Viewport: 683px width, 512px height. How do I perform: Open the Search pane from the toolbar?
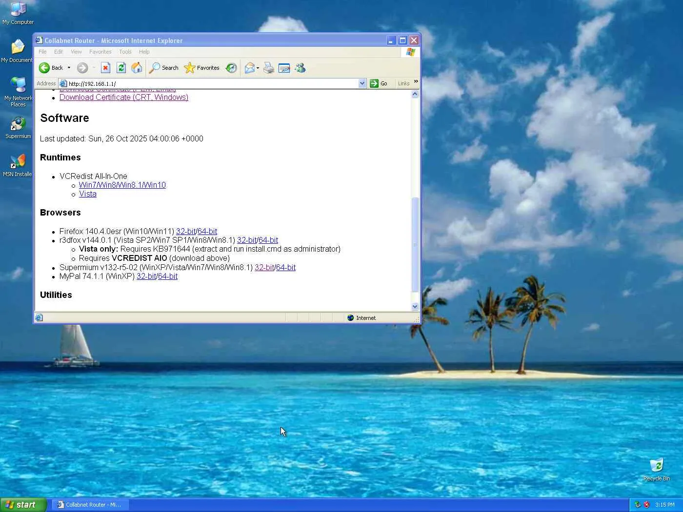pyautogui.click(x=164, y=68)
